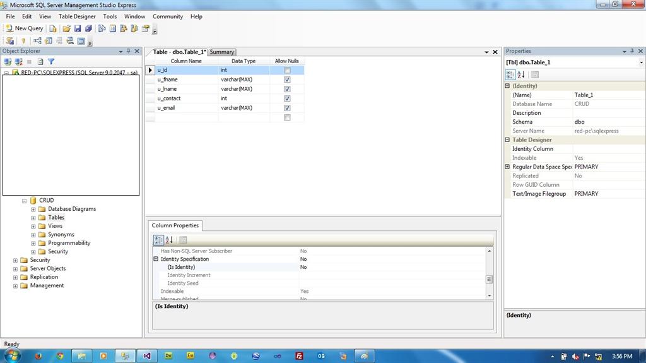The height and width of the screenshot is (363, 646).
Task: Click the Categorized icon in the Properties panel
Action: coord(510,74)
